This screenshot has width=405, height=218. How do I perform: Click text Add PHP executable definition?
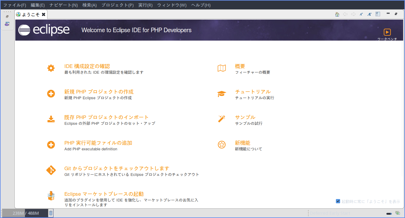coord(91,149)
